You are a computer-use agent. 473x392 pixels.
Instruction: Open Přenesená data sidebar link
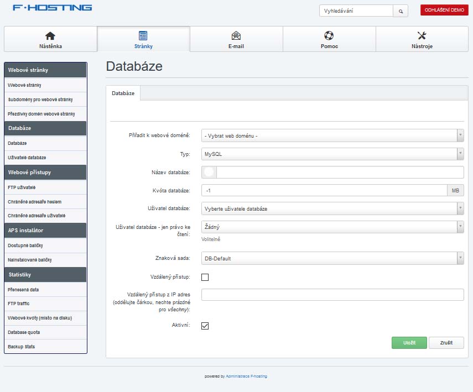45,290
